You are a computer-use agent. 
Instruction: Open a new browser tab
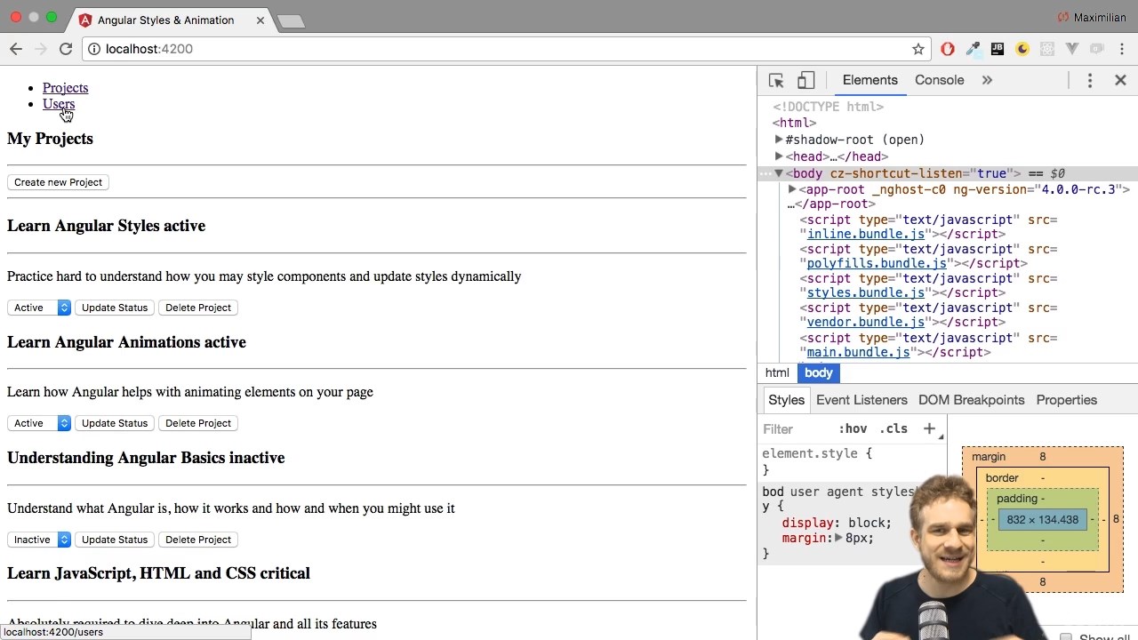pos(291,20)
